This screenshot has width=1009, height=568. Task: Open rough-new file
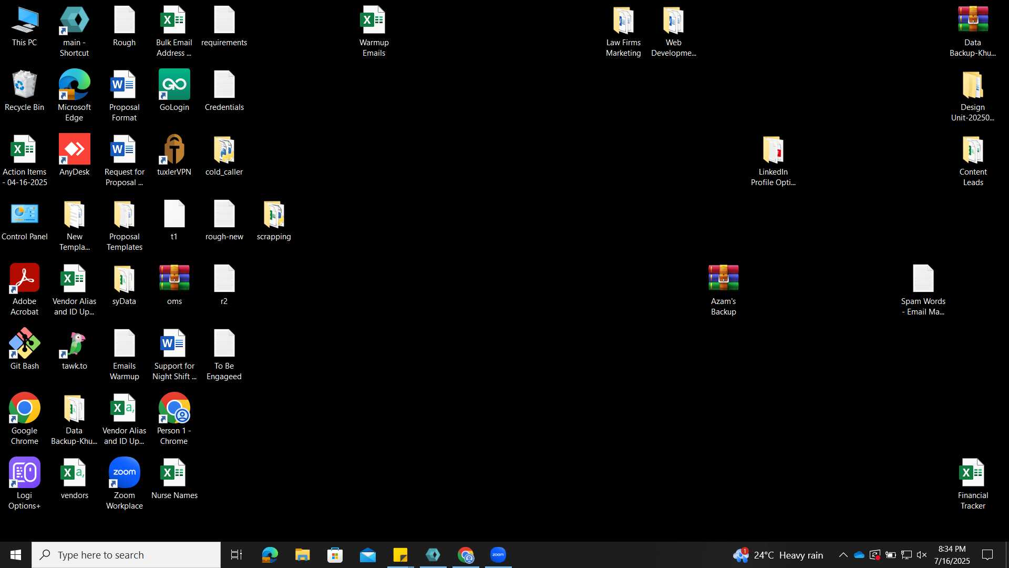coord(224,220)
